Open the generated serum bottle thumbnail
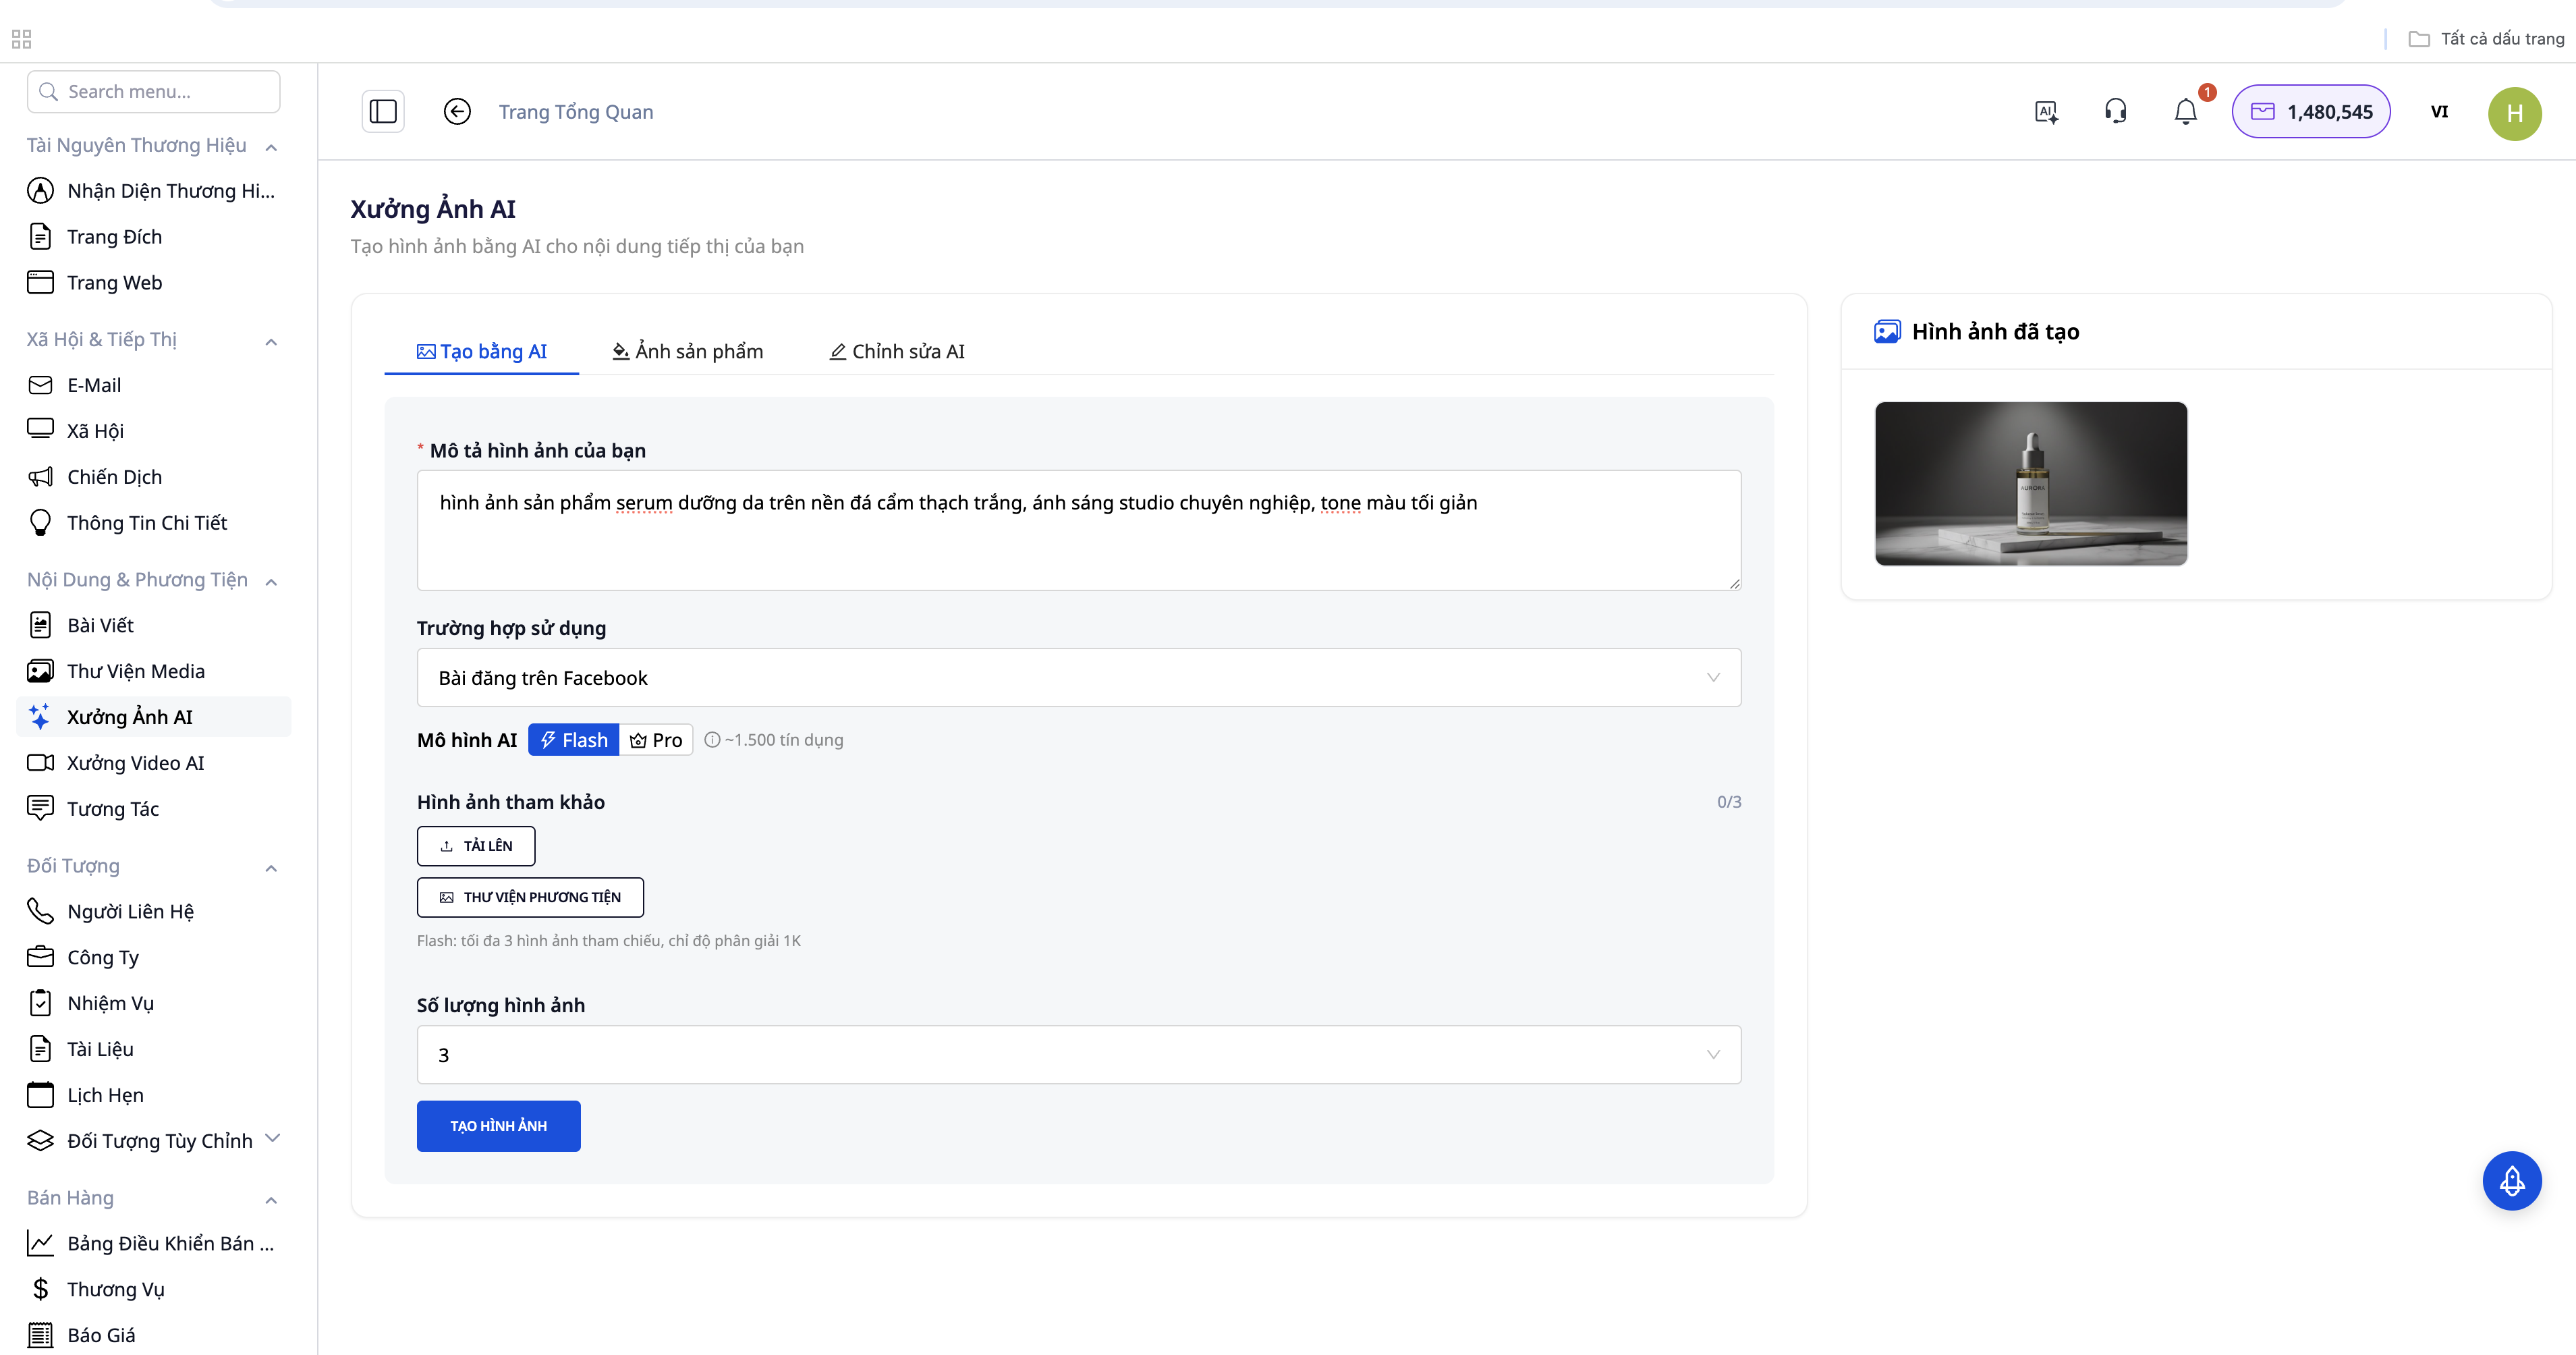The image size is (2576, 1355). click(2030, 484)
